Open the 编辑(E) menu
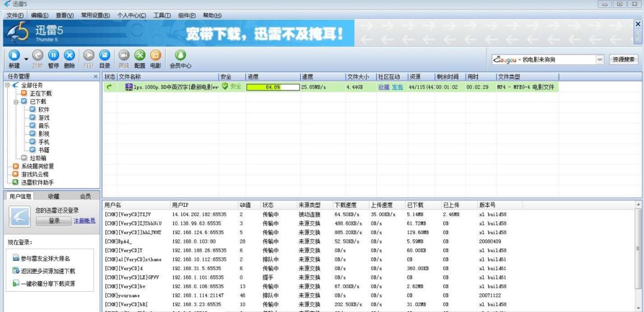644x312 pixels. (40, 15)
